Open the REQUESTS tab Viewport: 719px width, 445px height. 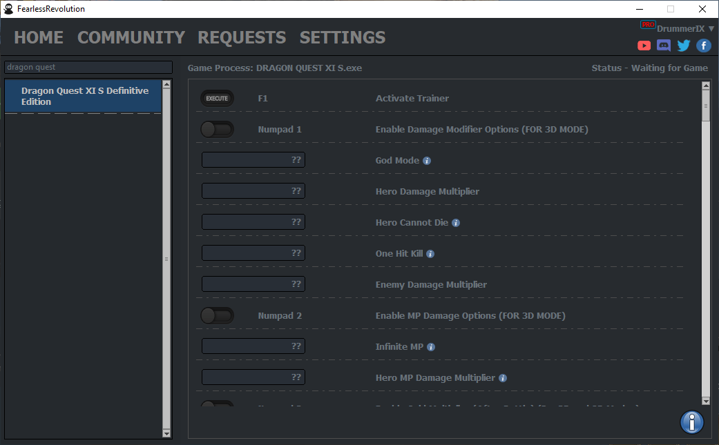[242, 37]
